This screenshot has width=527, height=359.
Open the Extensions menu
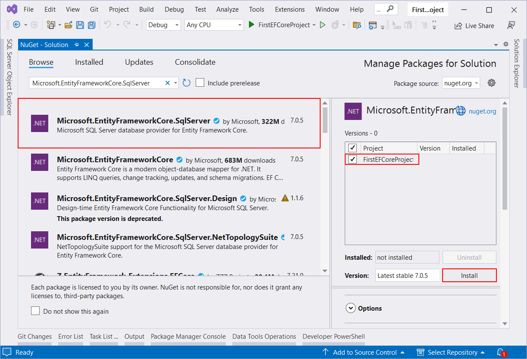click(290, 9)
